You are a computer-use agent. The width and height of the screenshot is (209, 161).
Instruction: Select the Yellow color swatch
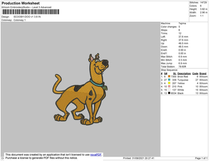pos(169,83)
